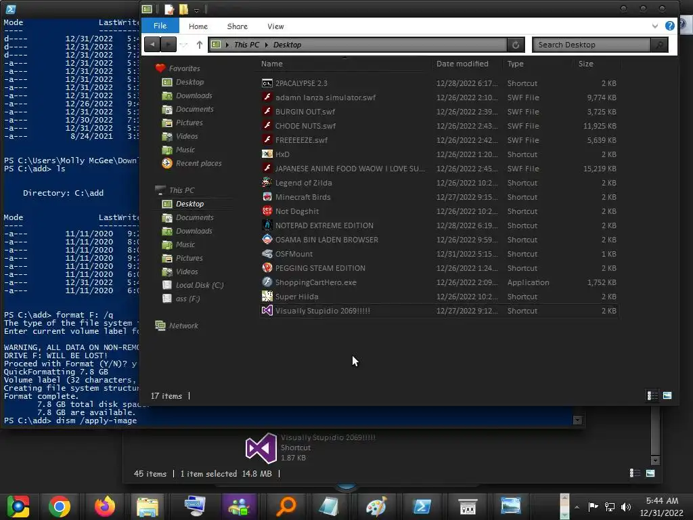Viewport: 693px width, 520px height.
Task: Open the File tab
Action: click(x=160, y=26)
